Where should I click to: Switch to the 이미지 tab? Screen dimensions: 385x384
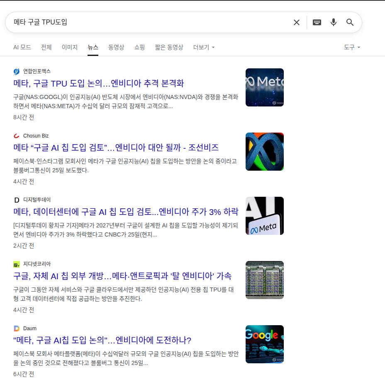(x=70, y=47)
